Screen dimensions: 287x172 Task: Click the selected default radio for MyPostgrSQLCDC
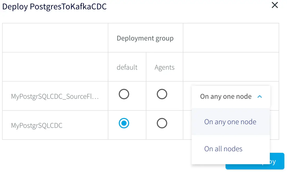pos(124,123)
